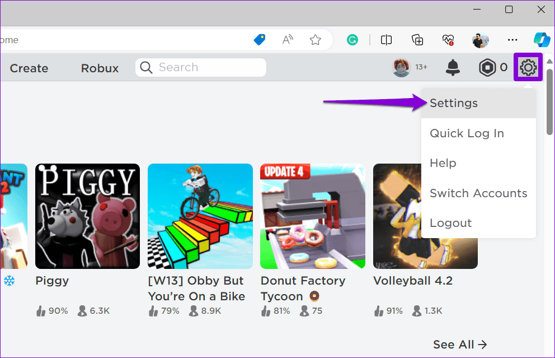Open the Grammarly extension icon
The height and width of the screenshot is (358, 555).
352,40
